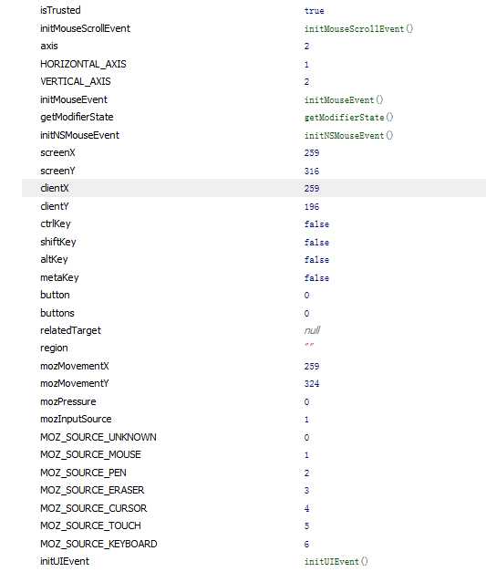Click the true value of isTrusted

[315, 11]
